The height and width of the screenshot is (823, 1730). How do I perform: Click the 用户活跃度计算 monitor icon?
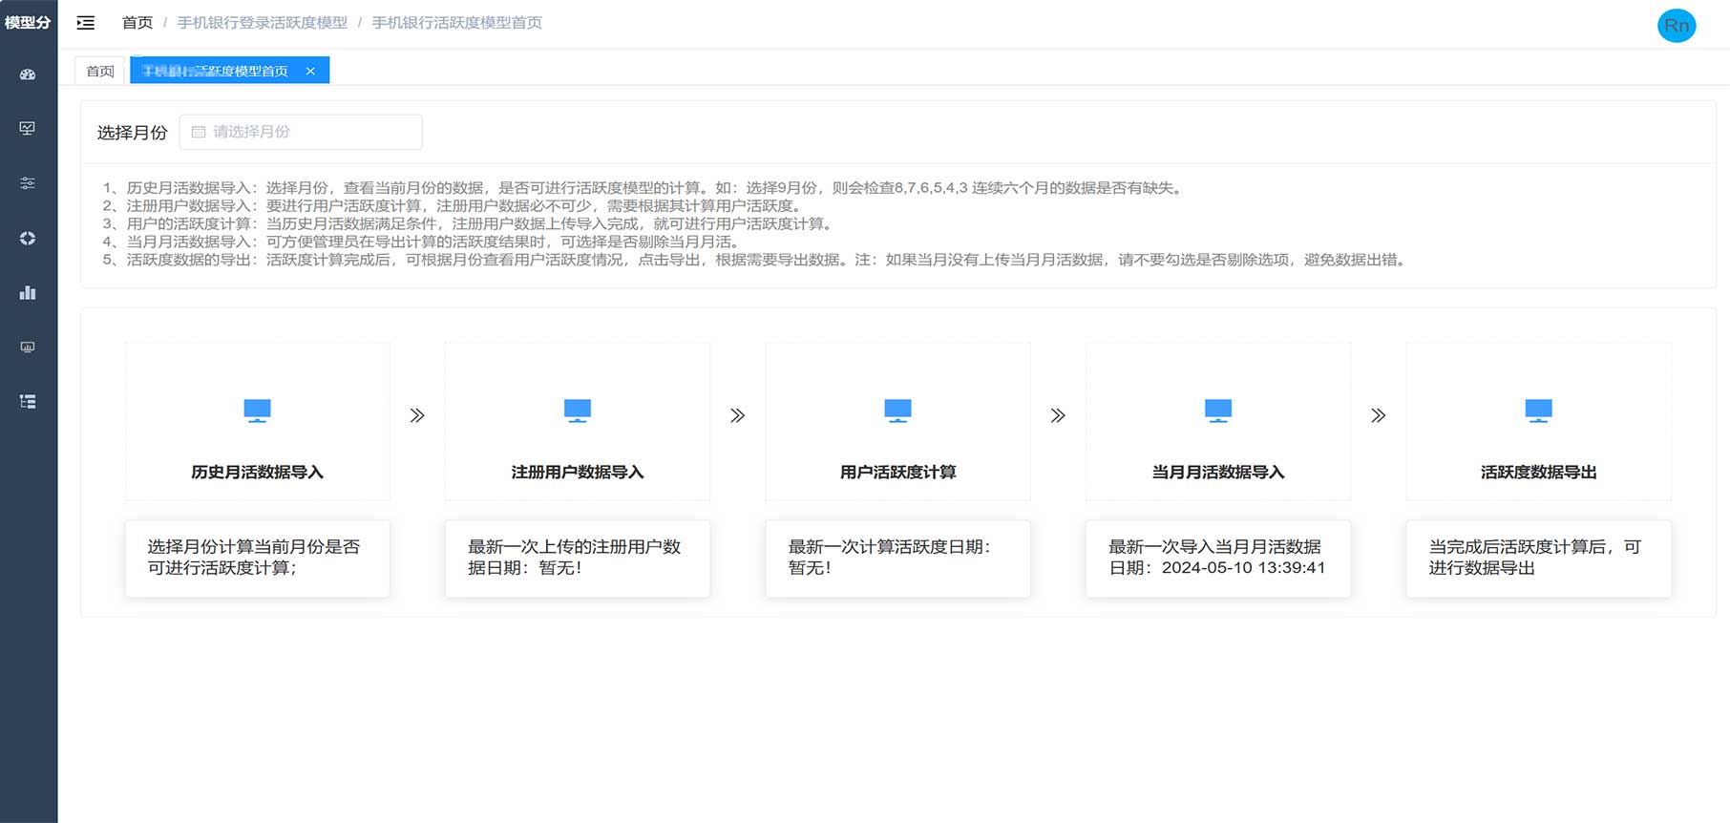897,411
